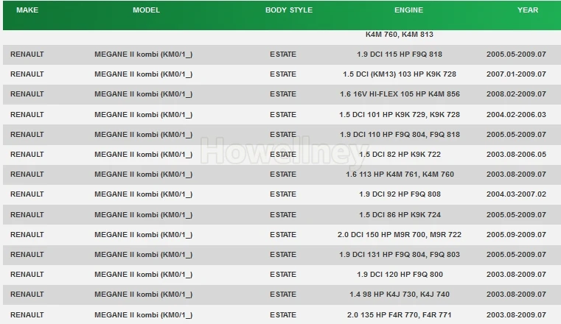Click the 1.9 DCI 131 HP F9Q 804 engine cell
The width and height of the screenshot is (561, 324).
[400, 255]
